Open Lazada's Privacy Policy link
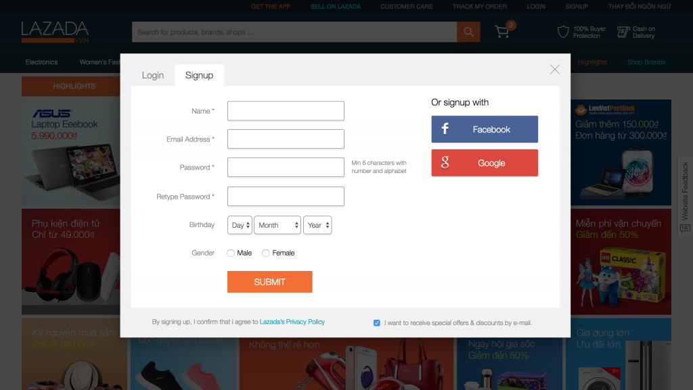This screenshot has width=693, height=390. (x=292, y=322)
